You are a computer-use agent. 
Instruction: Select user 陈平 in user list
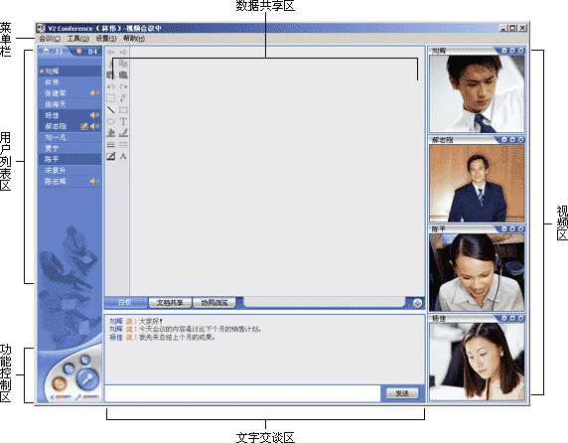70,159
